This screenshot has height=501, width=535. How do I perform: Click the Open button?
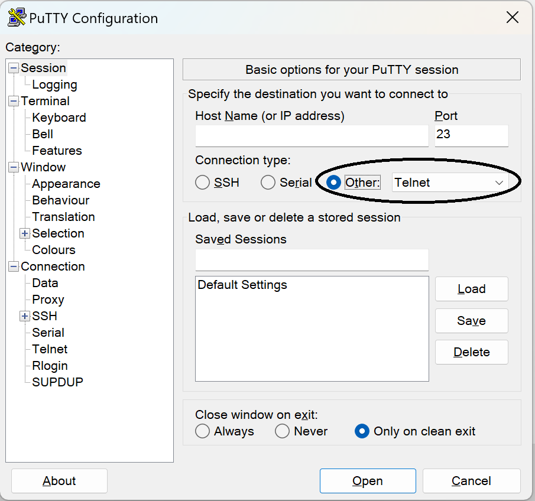tap(368, 481)
